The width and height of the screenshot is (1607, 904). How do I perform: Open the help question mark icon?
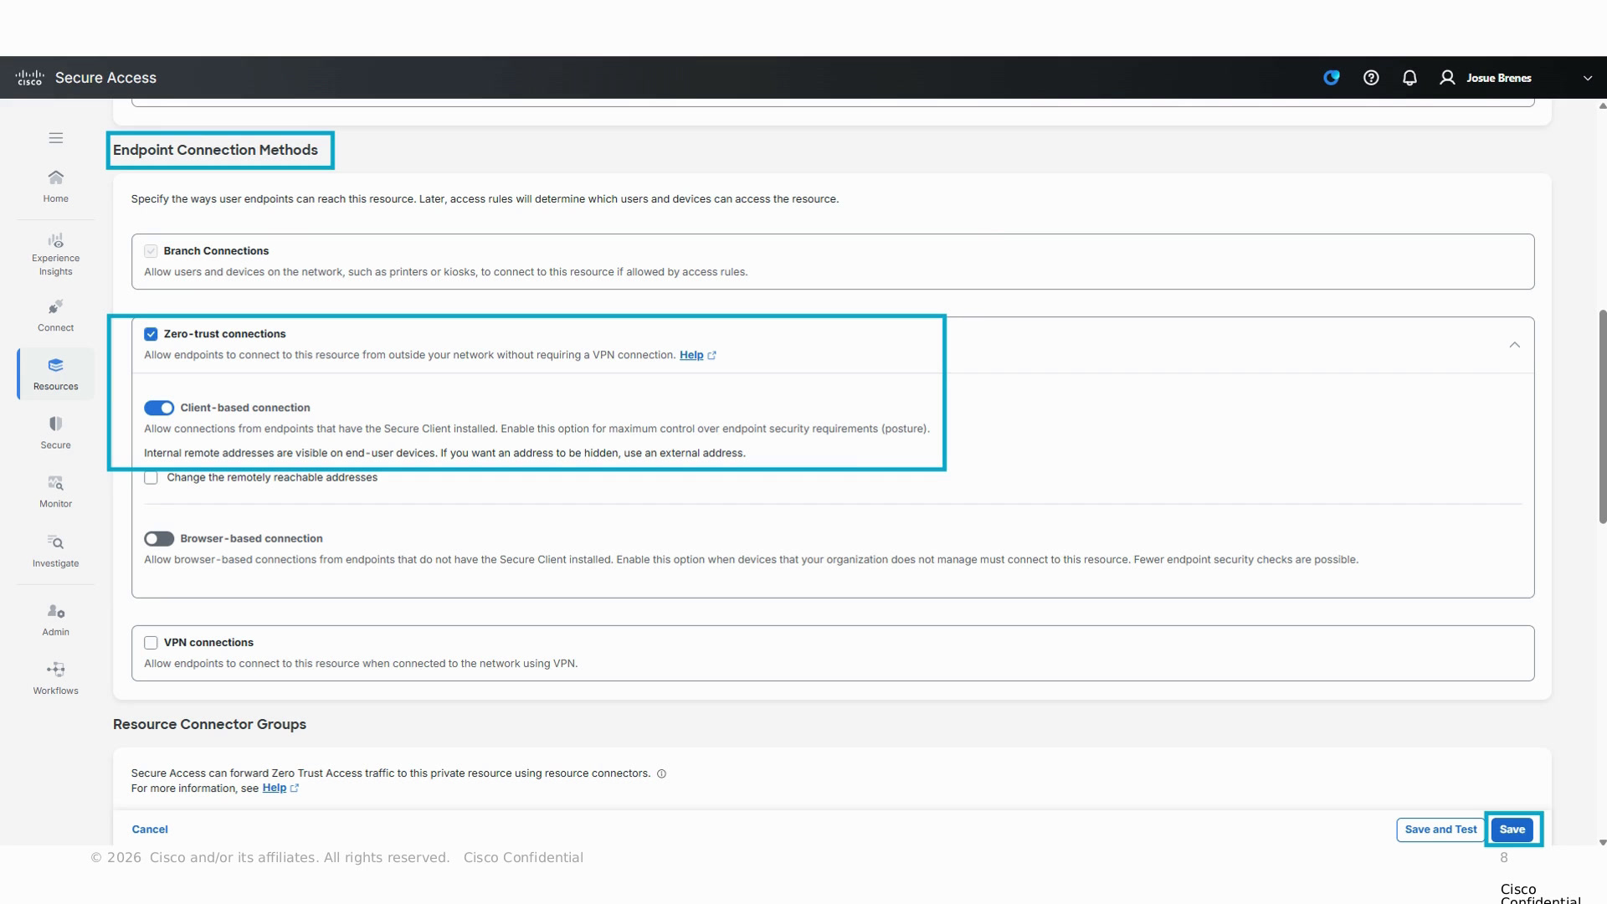1371,78
